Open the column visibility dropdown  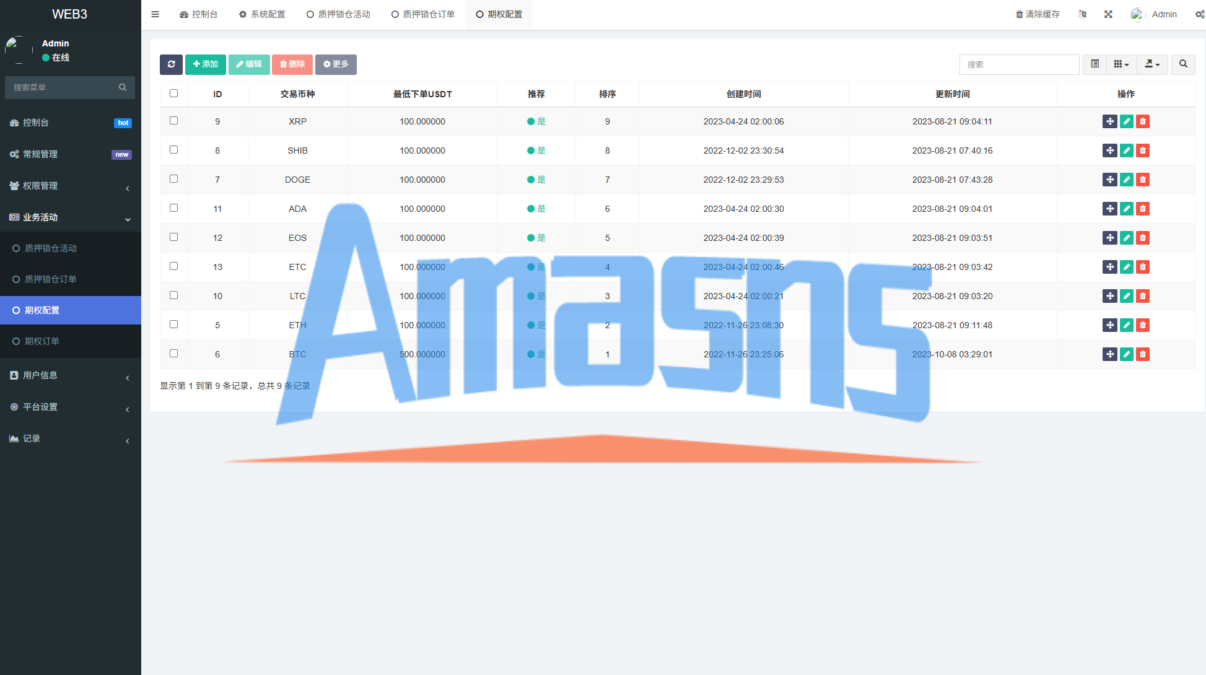[x=1121, y=64]
